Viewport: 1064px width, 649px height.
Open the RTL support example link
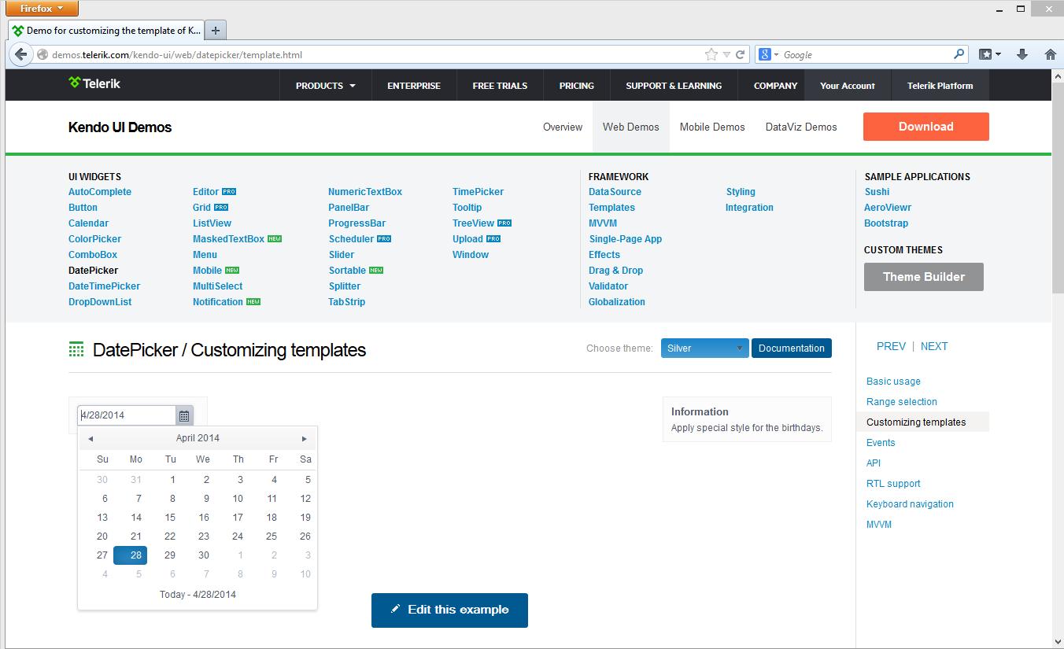tap(893, 484)
